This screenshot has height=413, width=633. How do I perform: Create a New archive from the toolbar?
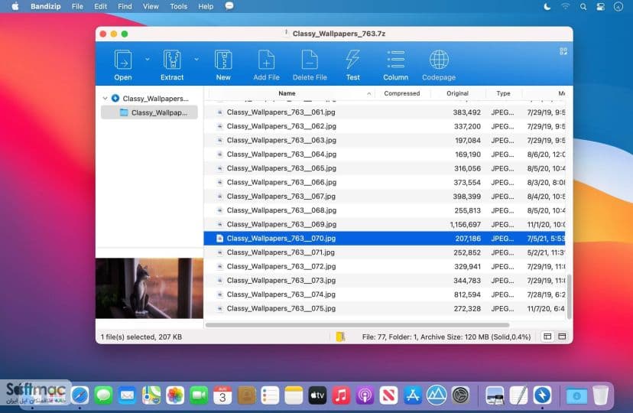pyautogui.click(x=223, y=60)
